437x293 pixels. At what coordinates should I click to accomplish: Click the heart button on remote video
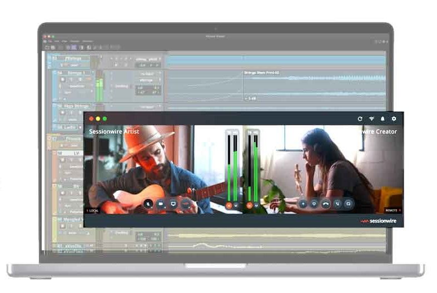(314, 204)
